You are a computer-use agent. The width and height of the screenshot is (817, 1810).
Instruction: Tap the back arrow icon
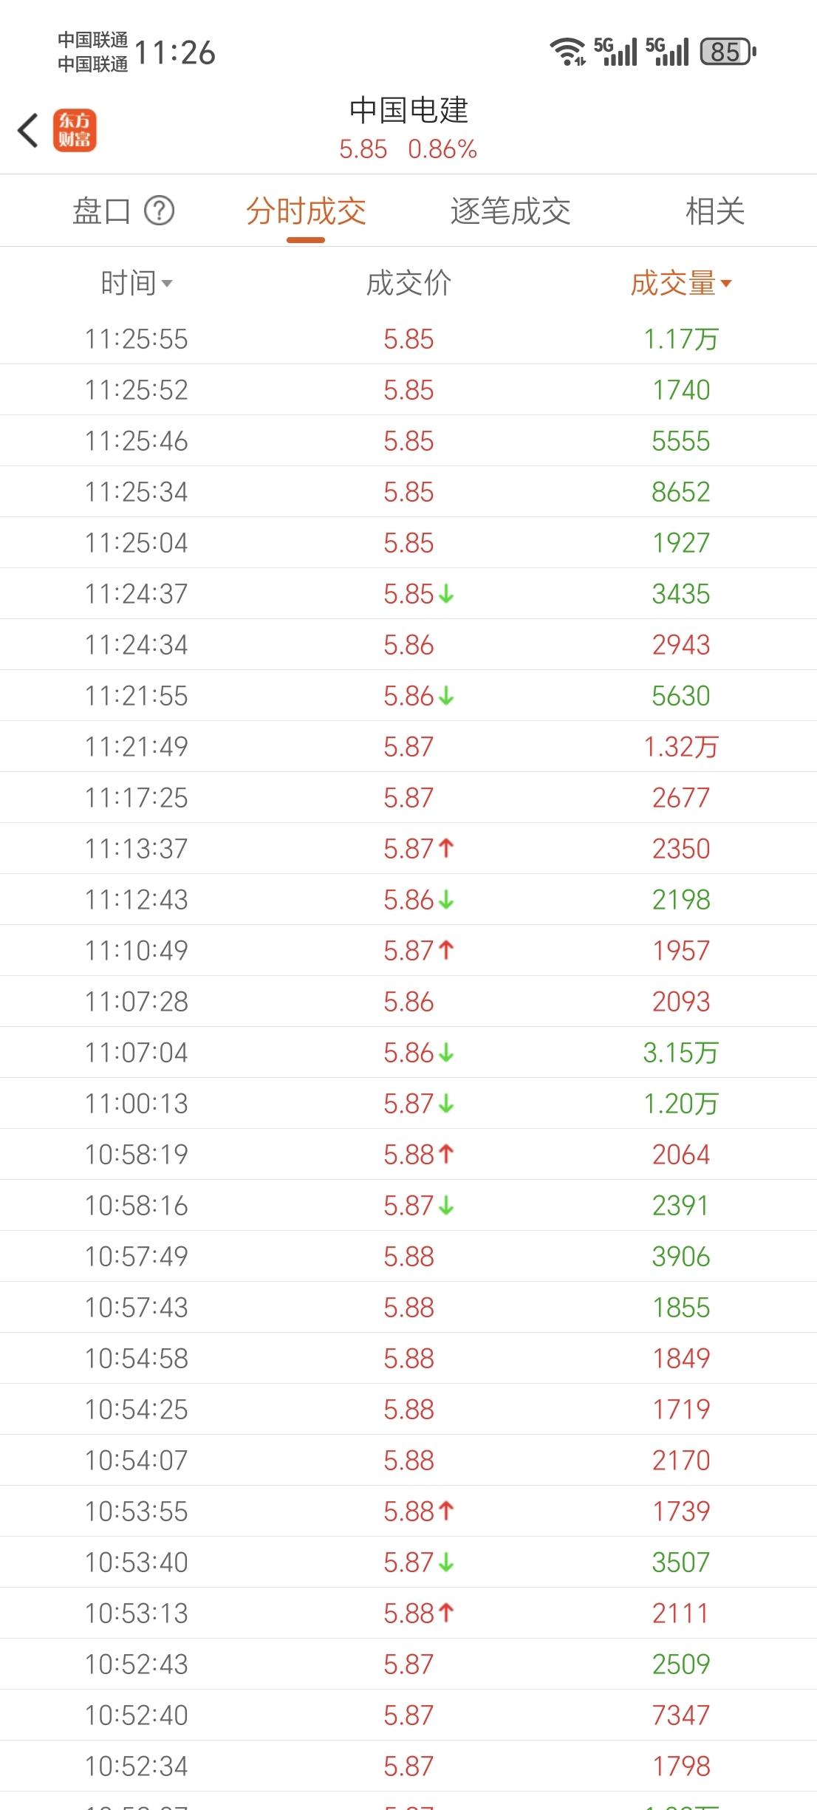28,131
